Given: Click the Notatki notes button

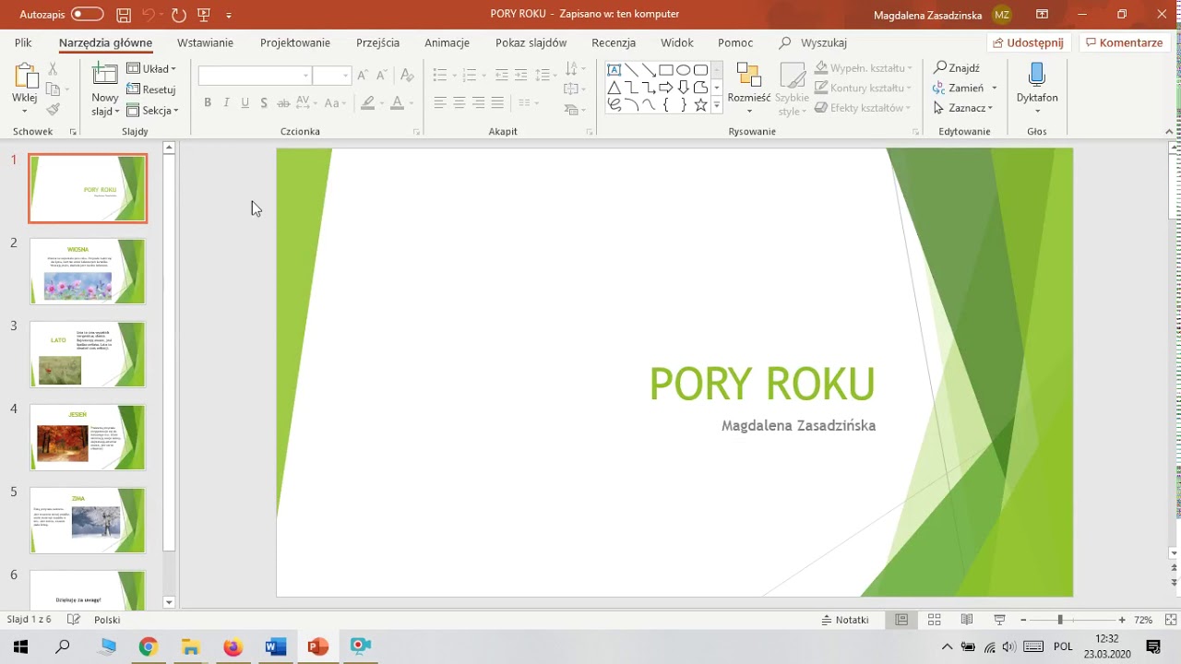Looking at the screenshot, I should (x=845, y=620).
